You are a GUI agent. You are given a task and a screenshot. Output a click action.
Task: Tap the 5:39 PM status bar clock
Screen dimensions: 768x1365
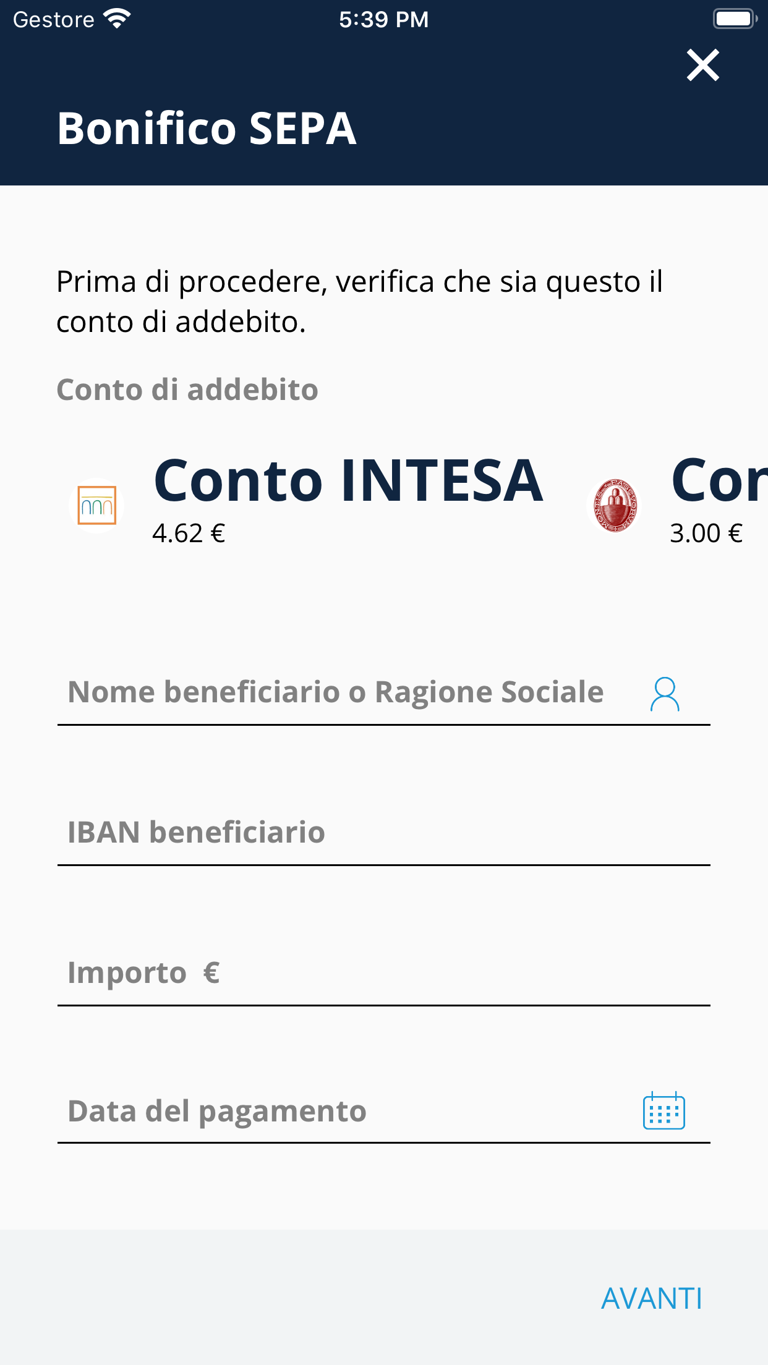point(383,20)
